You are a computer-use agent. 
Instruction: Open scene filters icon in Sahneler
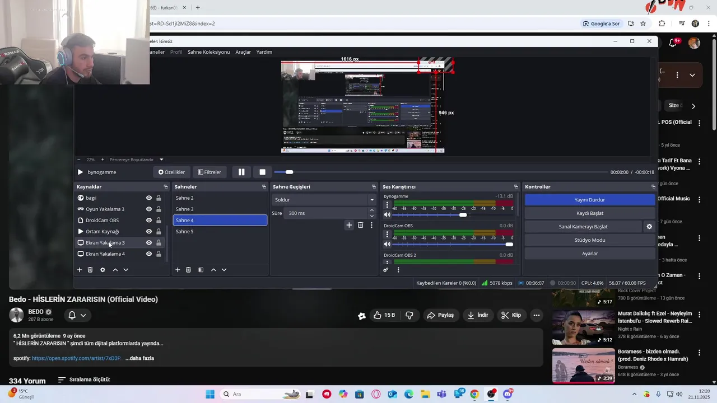point(201,270)
